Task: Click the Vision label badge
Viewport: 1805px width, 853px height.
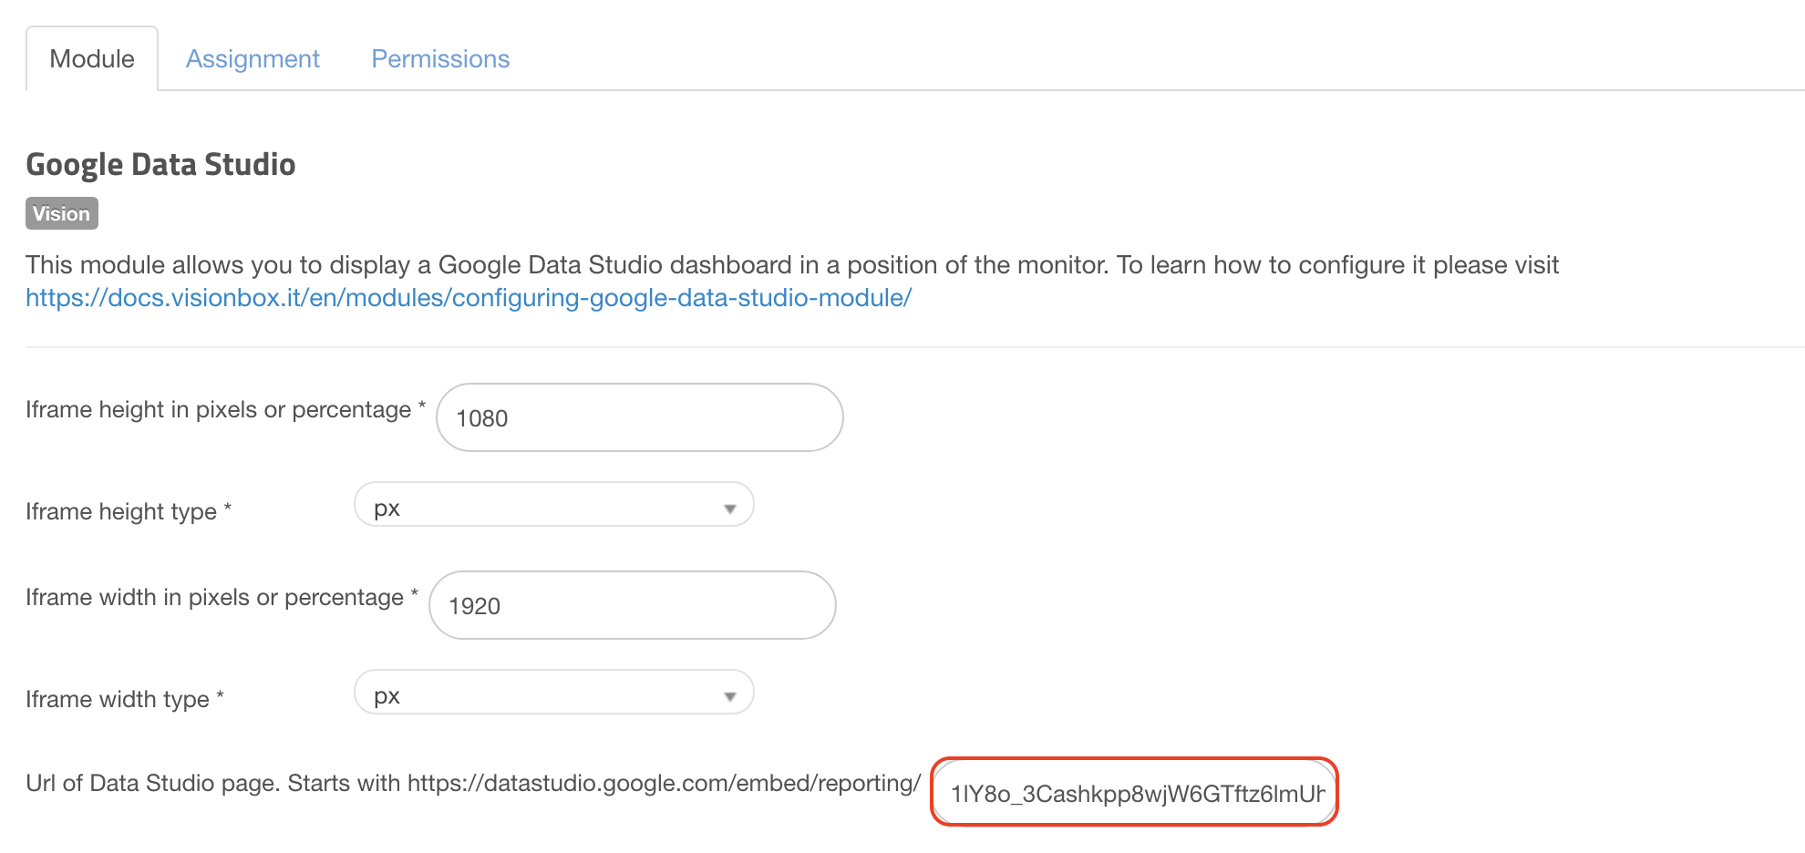Action: 61,213
